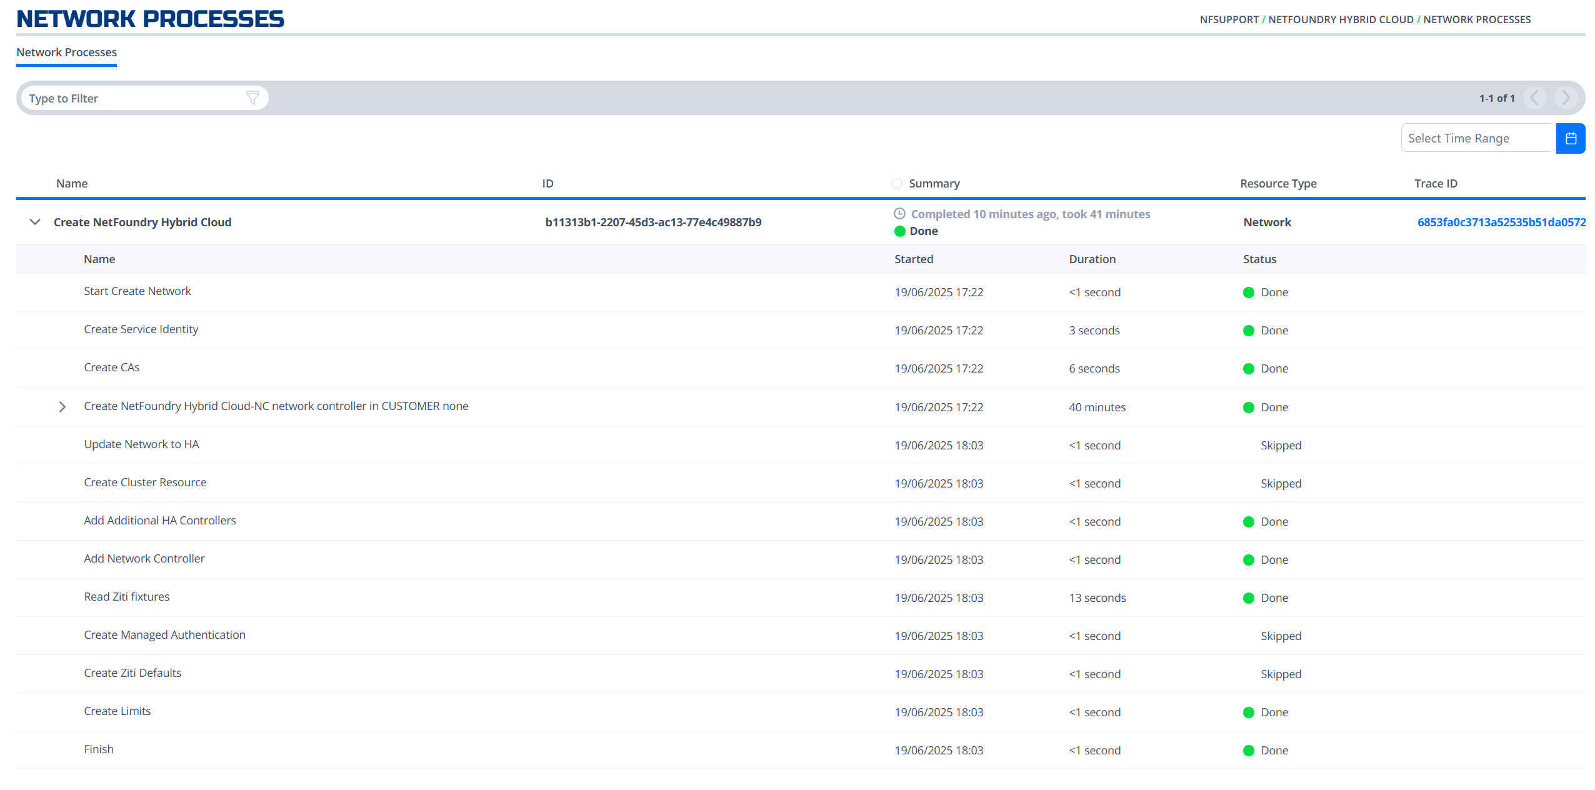Select the Add Additional HA Controllers step
Image resolution: width=1595 pixels, height=790 pixels.
(x=159, y=521)
